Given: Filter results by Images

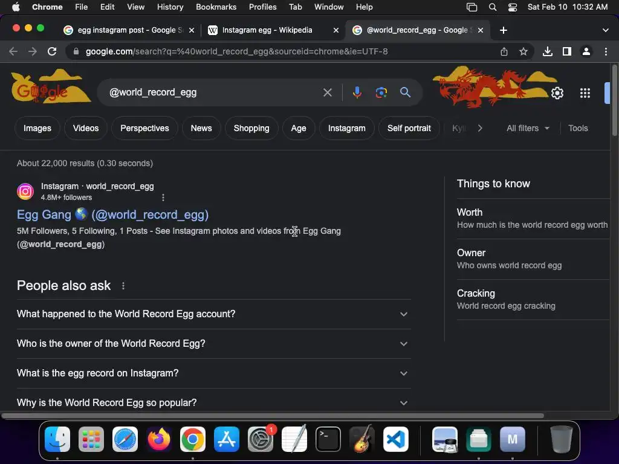Looking at the screenshot, I should pos(37,128).
